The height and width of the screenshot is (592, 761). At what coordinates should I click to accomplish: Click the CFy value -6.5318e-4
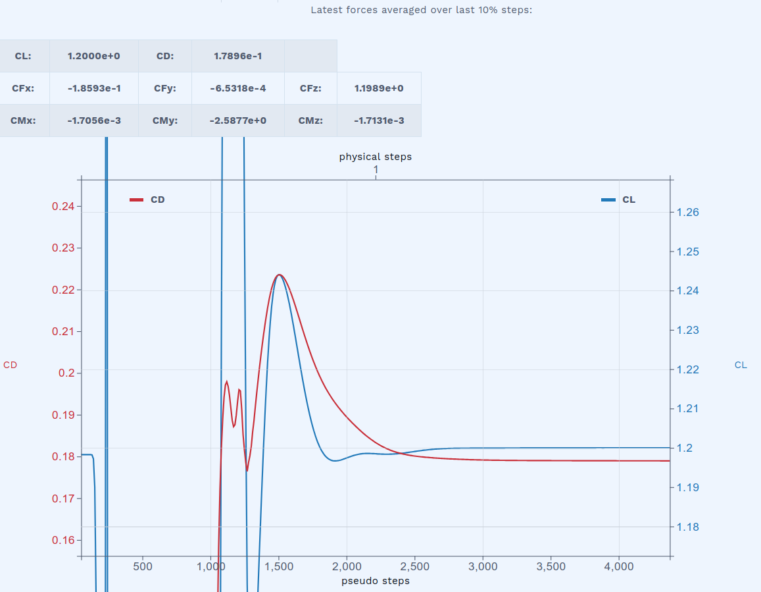(237, 88)
